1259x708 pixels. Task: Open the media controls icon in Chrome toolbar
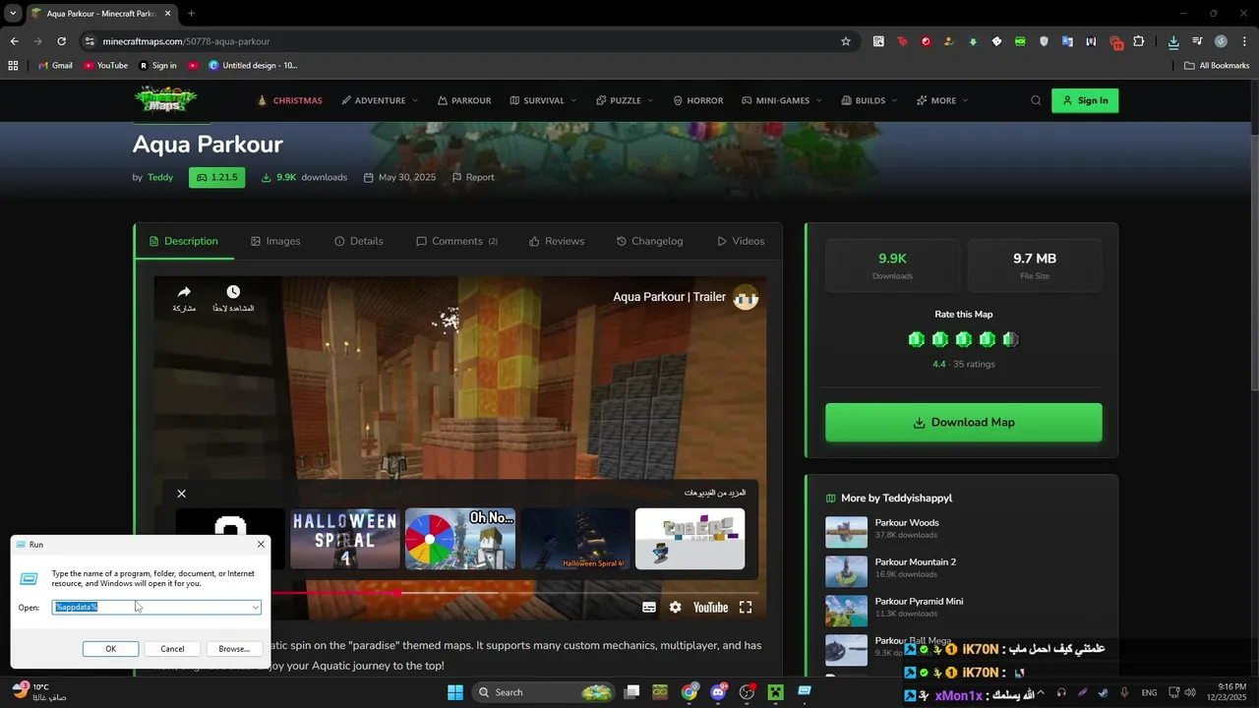pyautogui.click(x=1197, y=41)
